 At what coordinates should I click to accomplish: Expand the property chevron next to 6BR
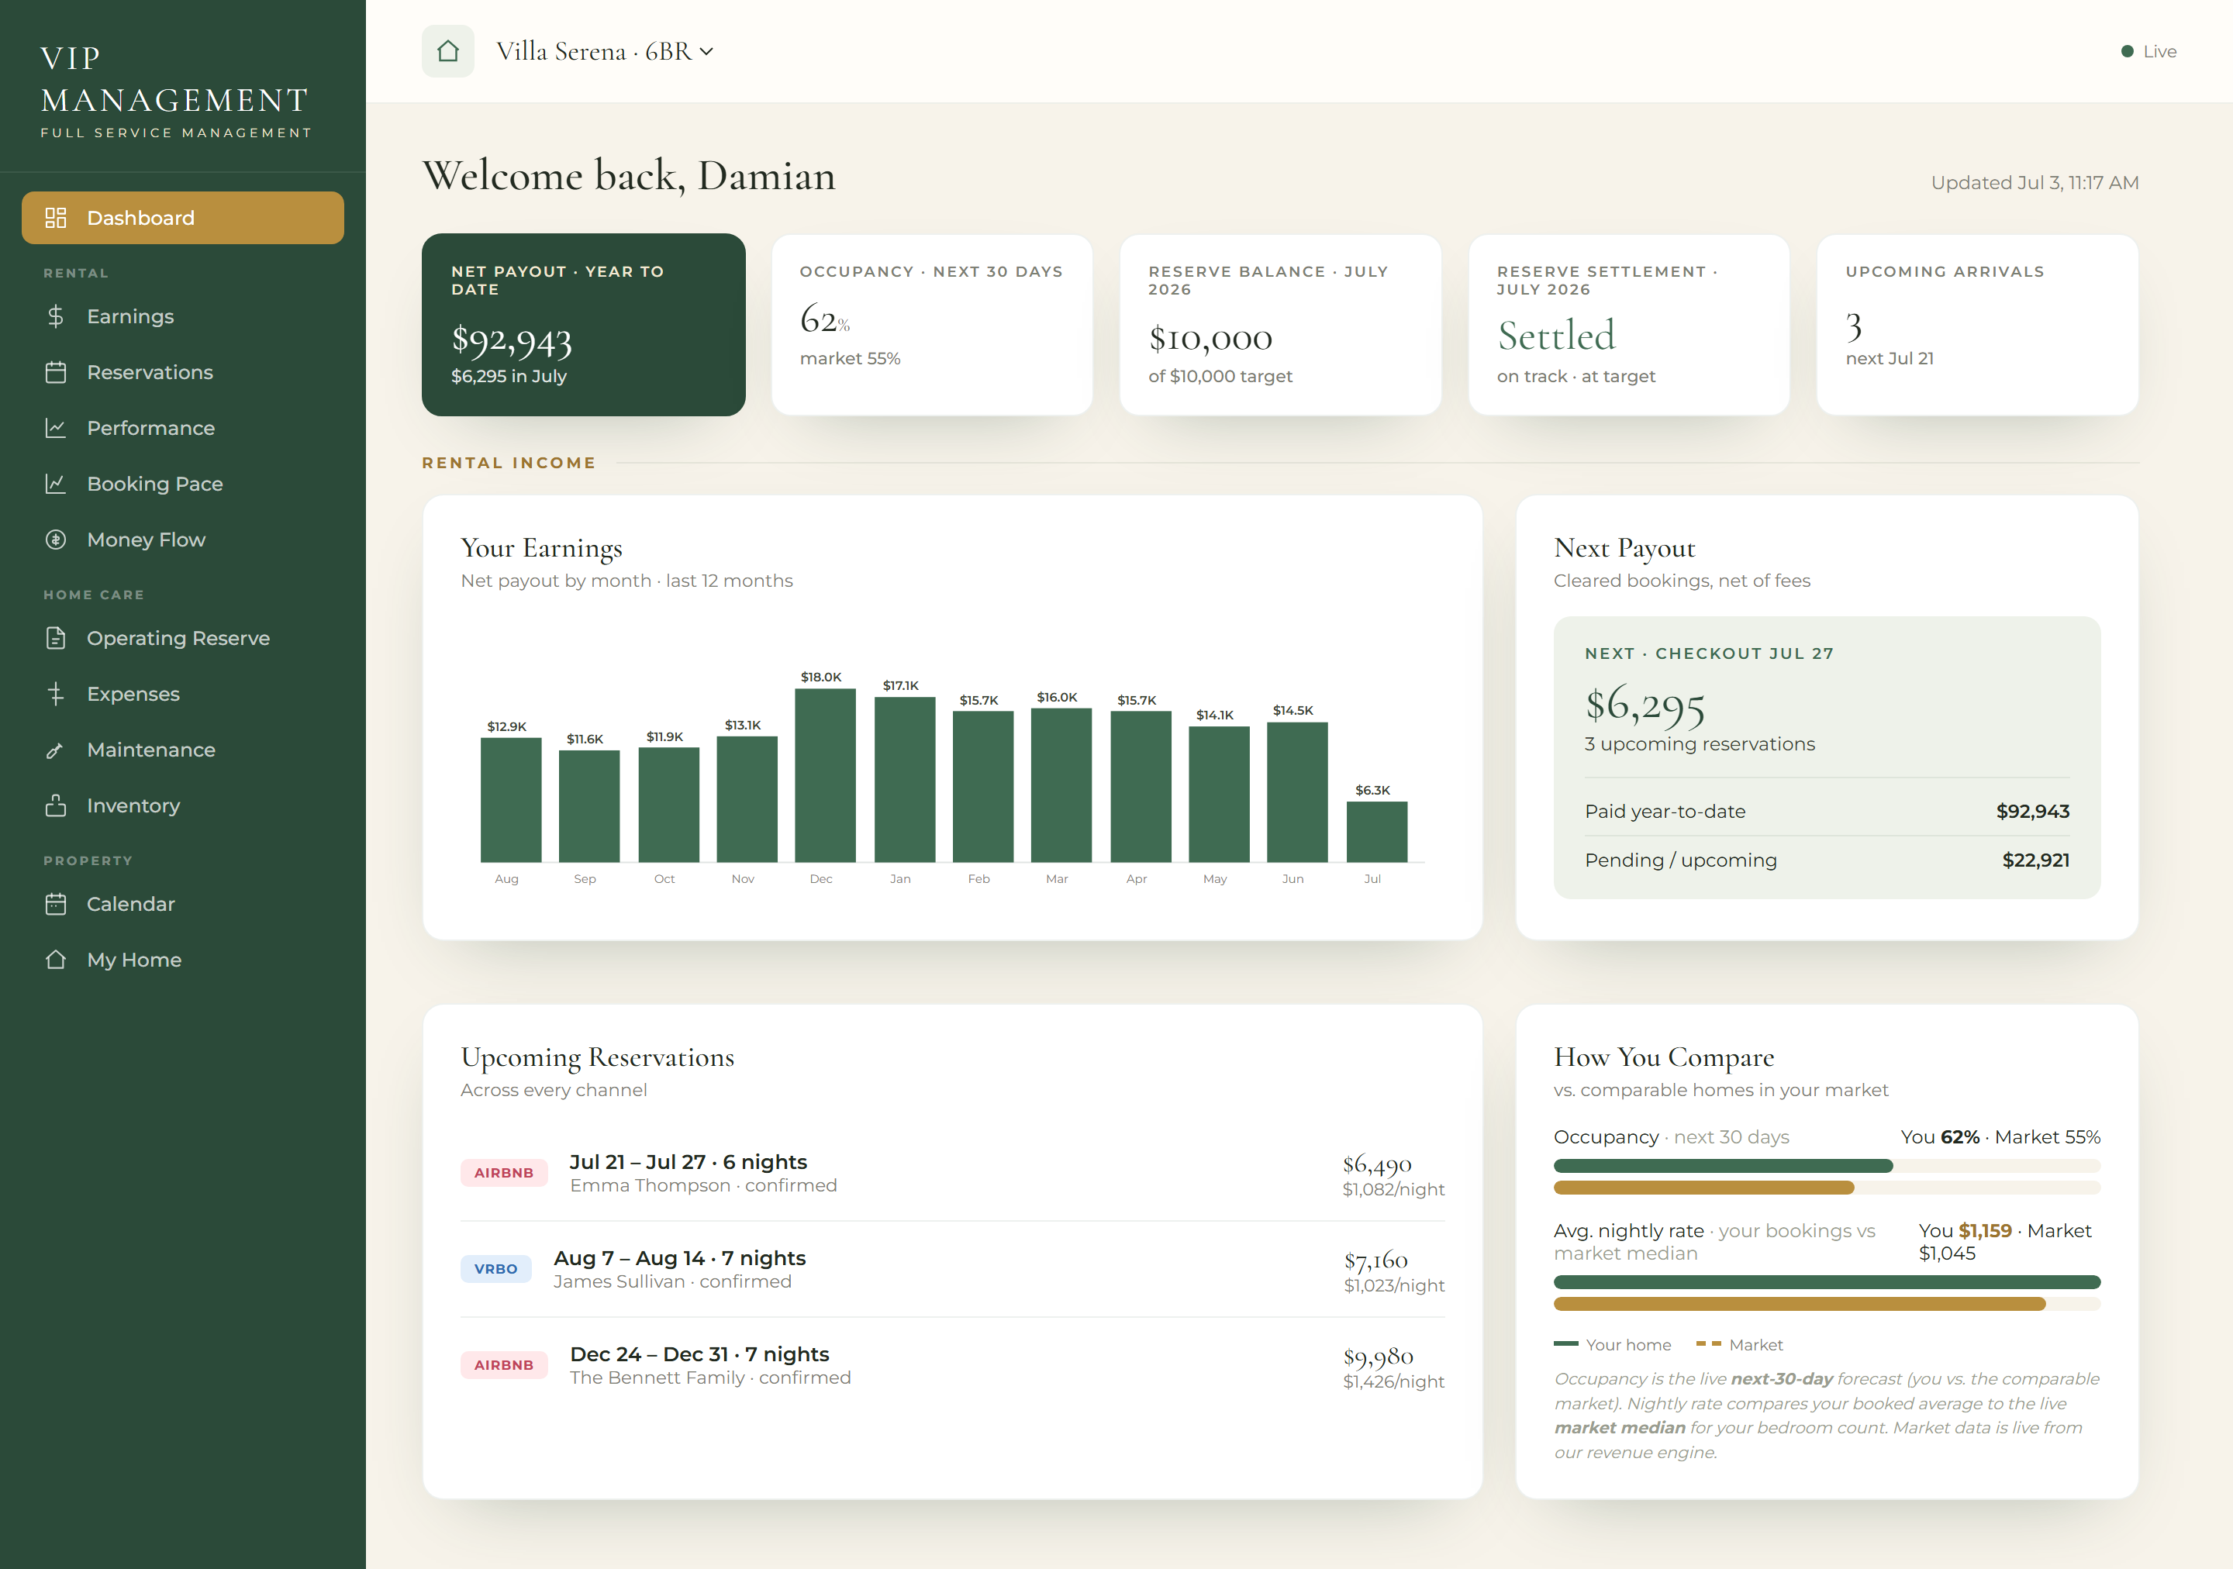(x=707, y=51)
